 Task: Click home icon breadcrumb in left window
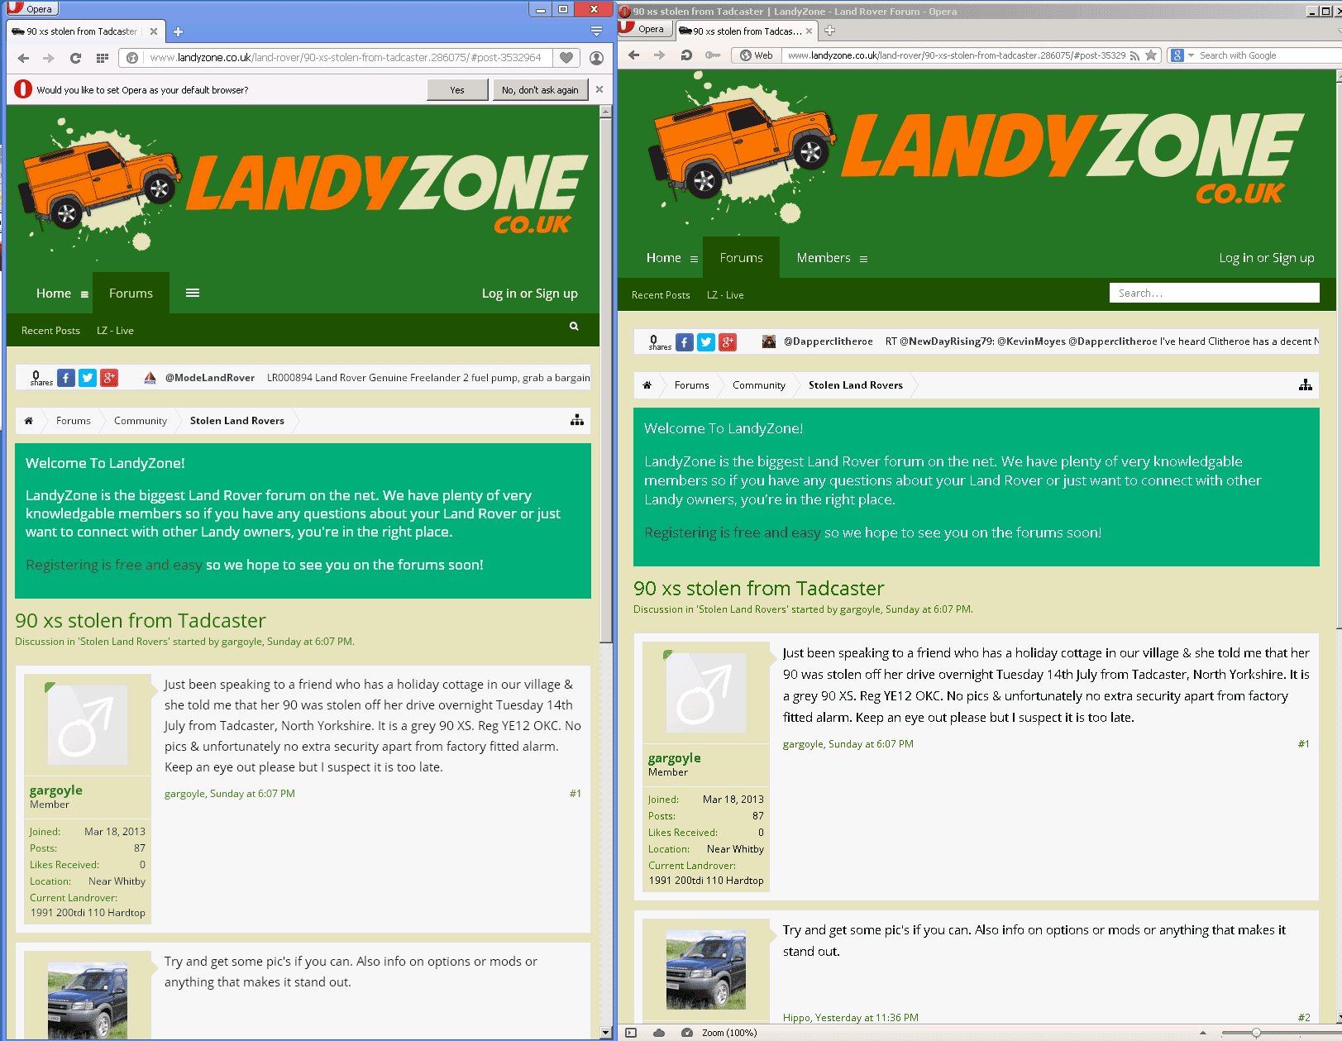pyautogui.click(x=29, y=421)
